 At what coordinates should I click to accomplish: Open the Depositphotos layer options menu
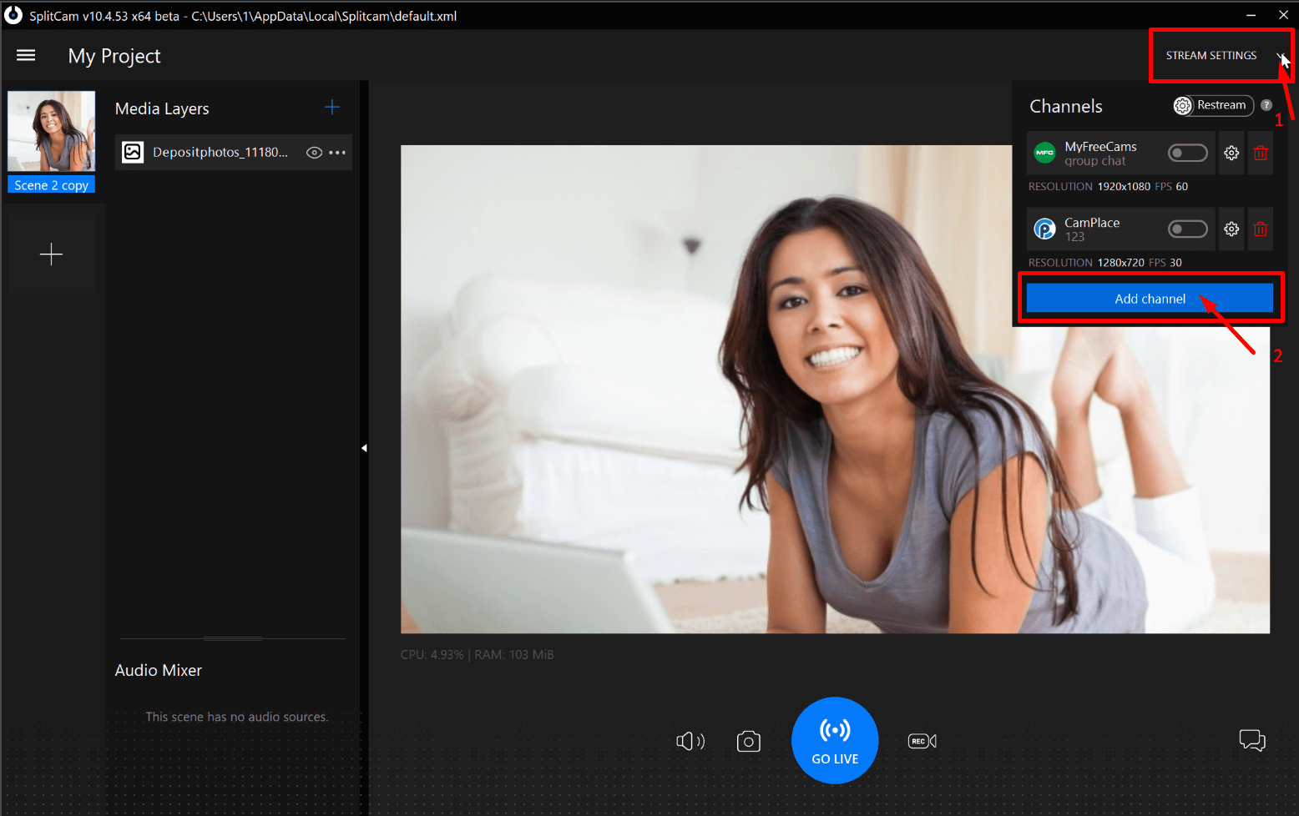click(337, 152)
